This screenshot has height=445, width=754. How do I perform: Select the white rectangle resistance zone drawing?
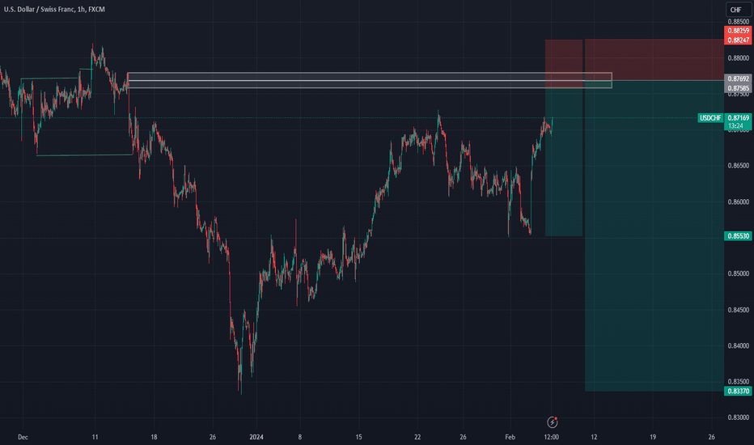pos(369,80)
